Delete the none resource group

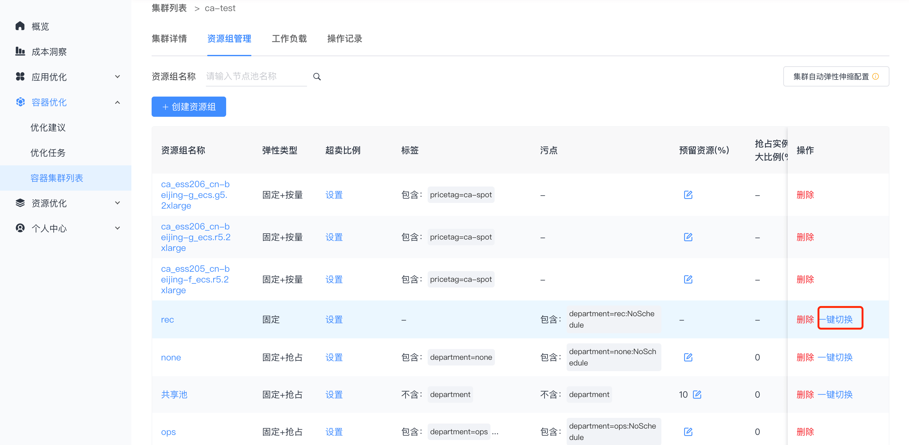click(805, 358)
